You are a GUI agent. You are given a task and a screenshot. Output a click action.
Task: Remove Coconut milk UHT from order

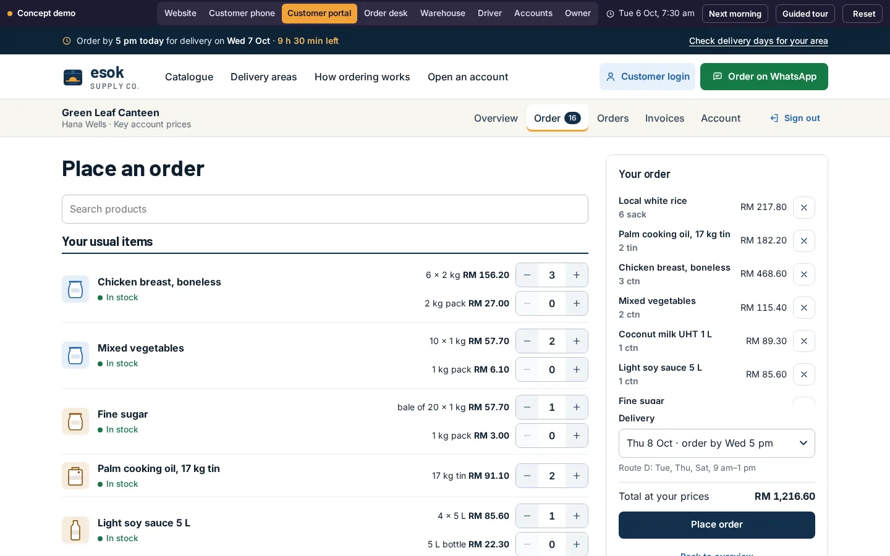click(804, 341)
